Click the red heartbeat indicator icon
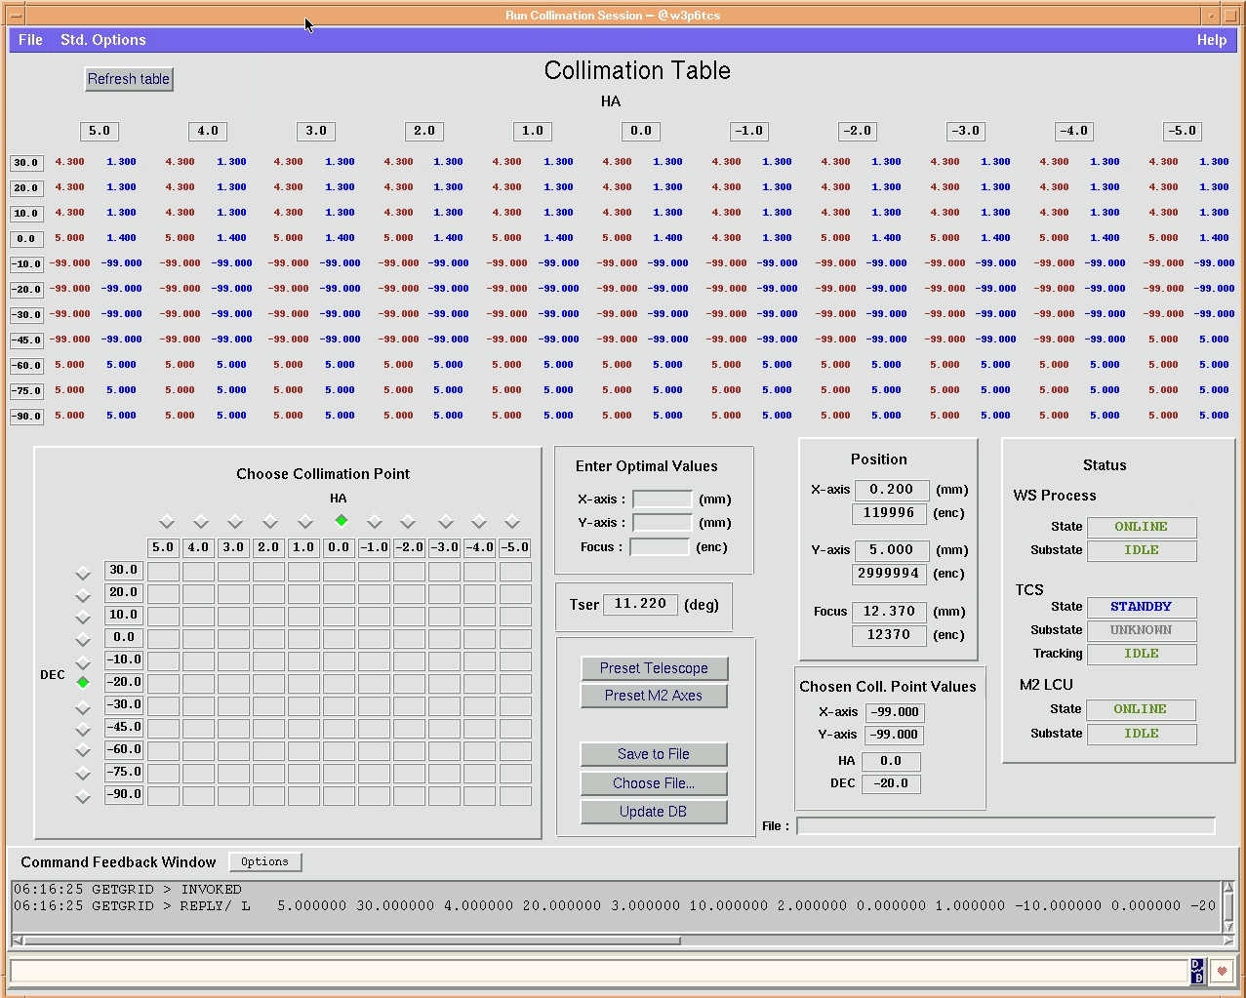 point(1222,971)
